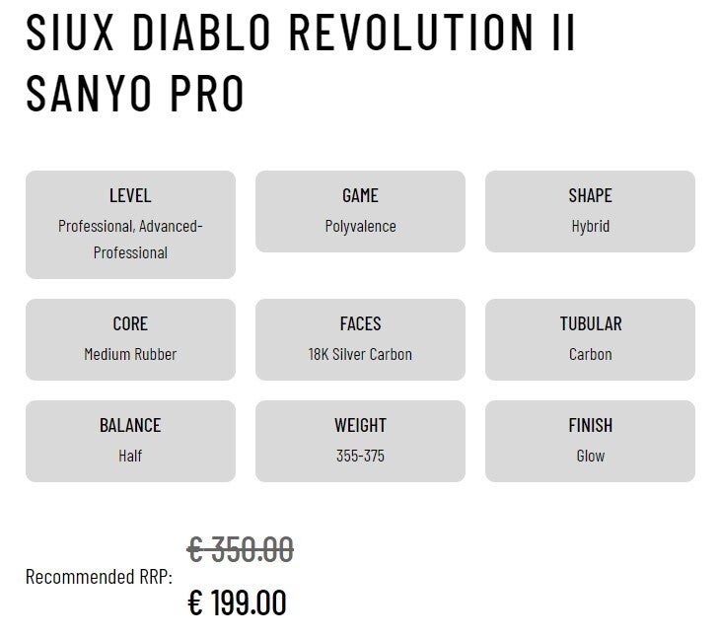Select the Glow finish value
This screenshot has width=719, height=637.
[590, 456]
